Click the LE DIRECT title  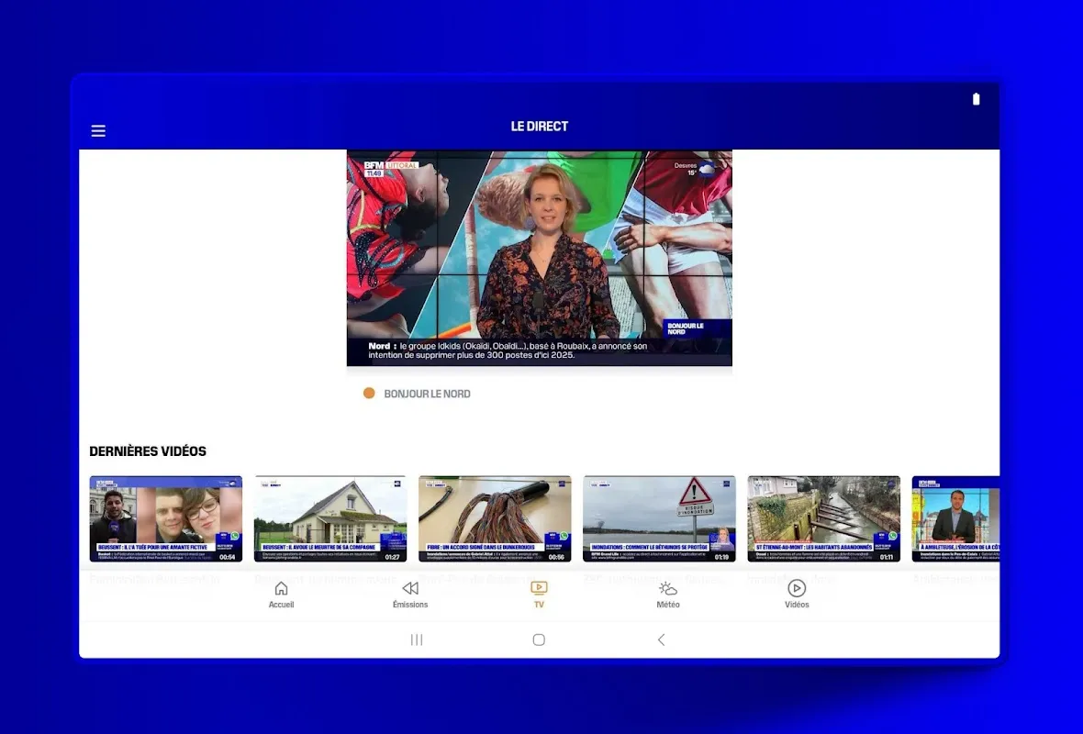click(x=539, y=127)
